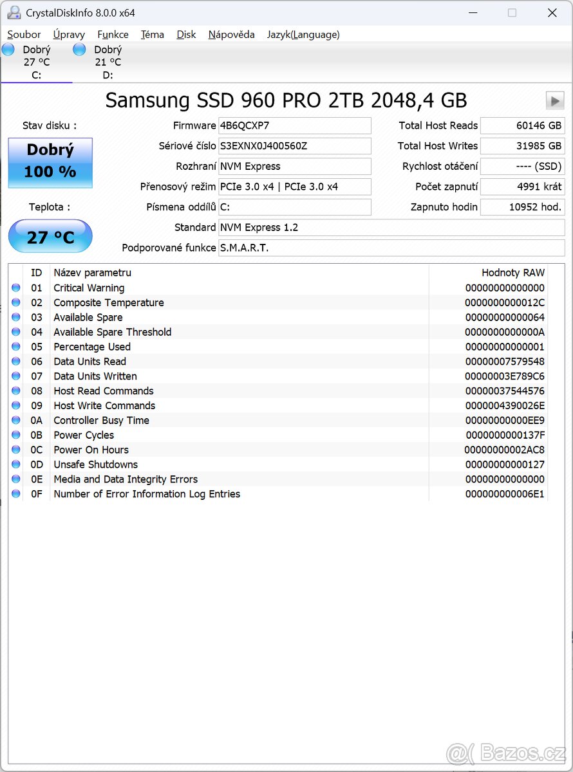Open the Soubor menu
Image resolution: width=573 pixels, height=772 pixels.
pyautogui.click(x=24, y=35)
